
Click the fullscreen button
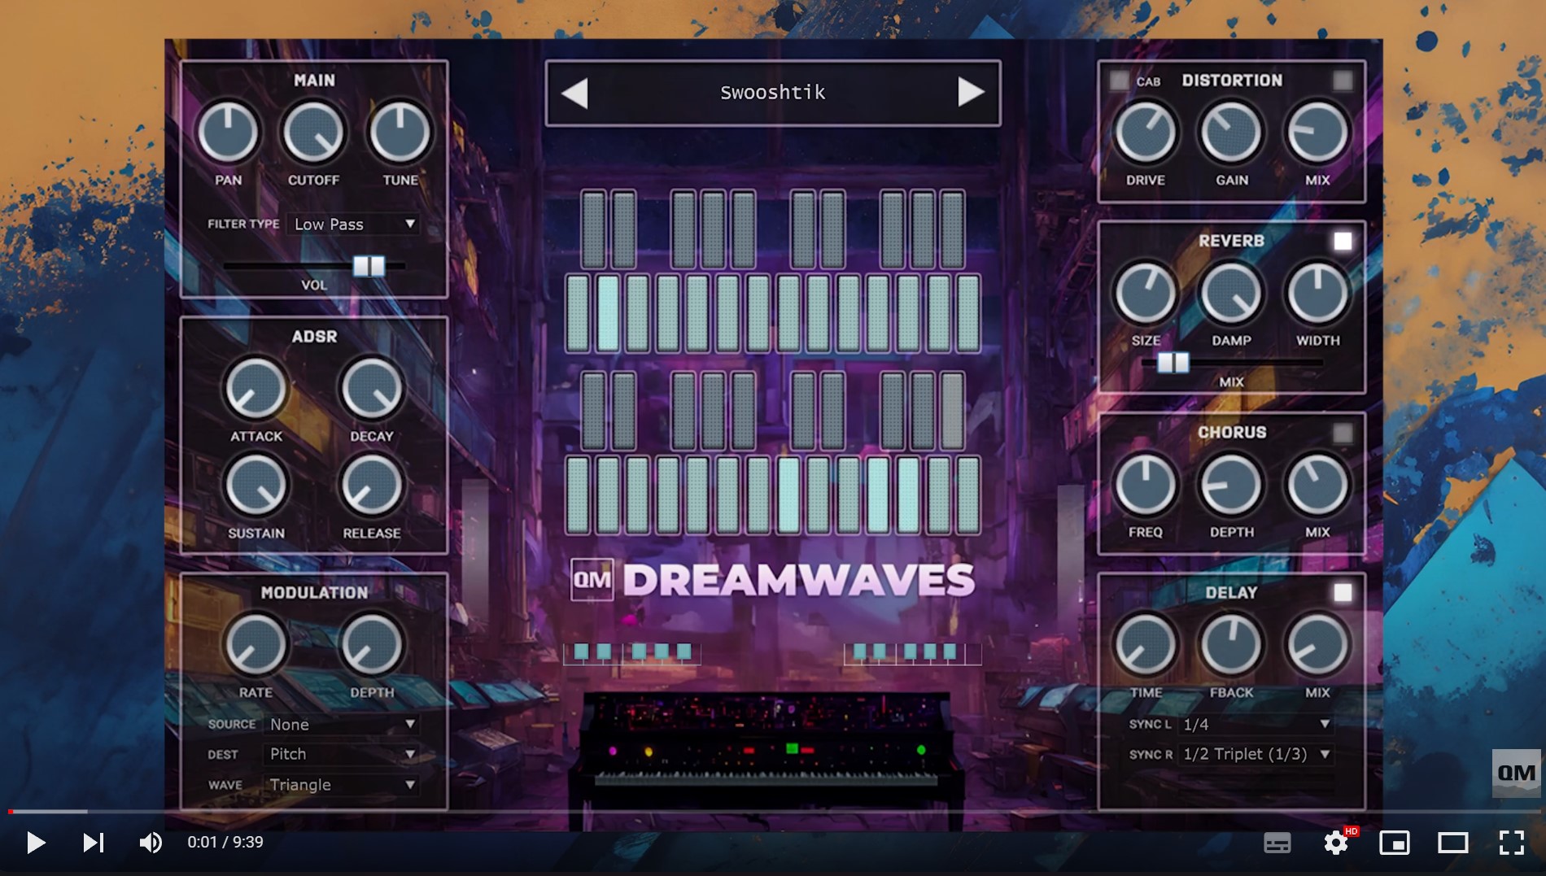click(x=1513, y=843)
